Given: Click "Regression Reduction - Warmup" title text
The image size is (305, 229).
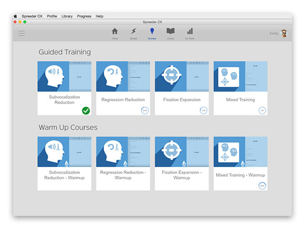Looking at the screenshot, I should [123, 175].
